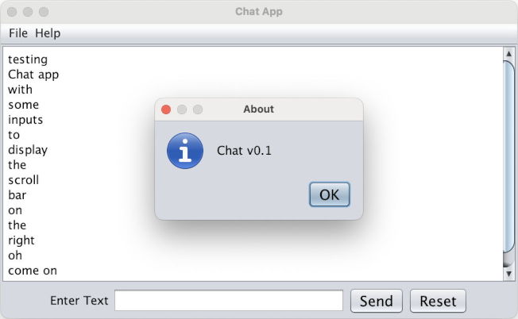Click the scroll up arrow of chat area

pyautogui.click(x=508, y=53)
